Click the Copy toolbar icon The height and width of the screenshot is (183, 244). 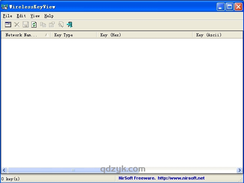coord(43,25)
